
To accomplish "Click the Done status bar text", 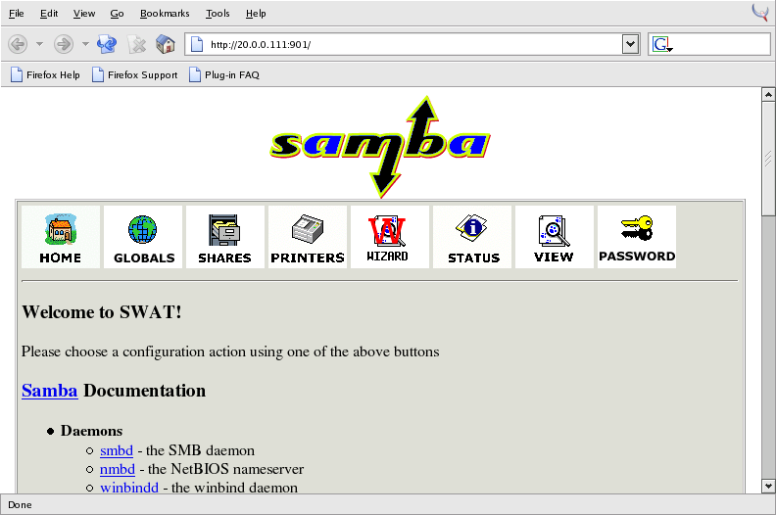I will [x=20, y=504].
